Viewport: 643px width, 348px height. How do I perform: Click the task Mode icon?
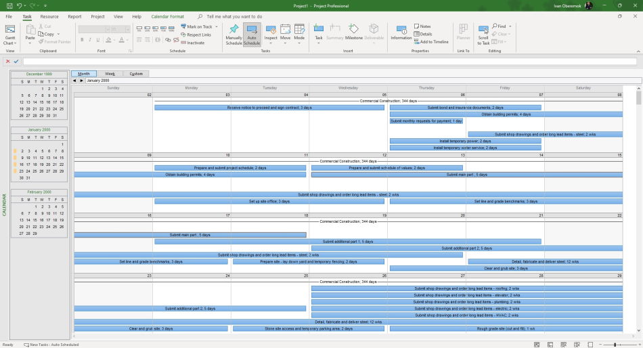pyautogui.click(x=299, y=30)
